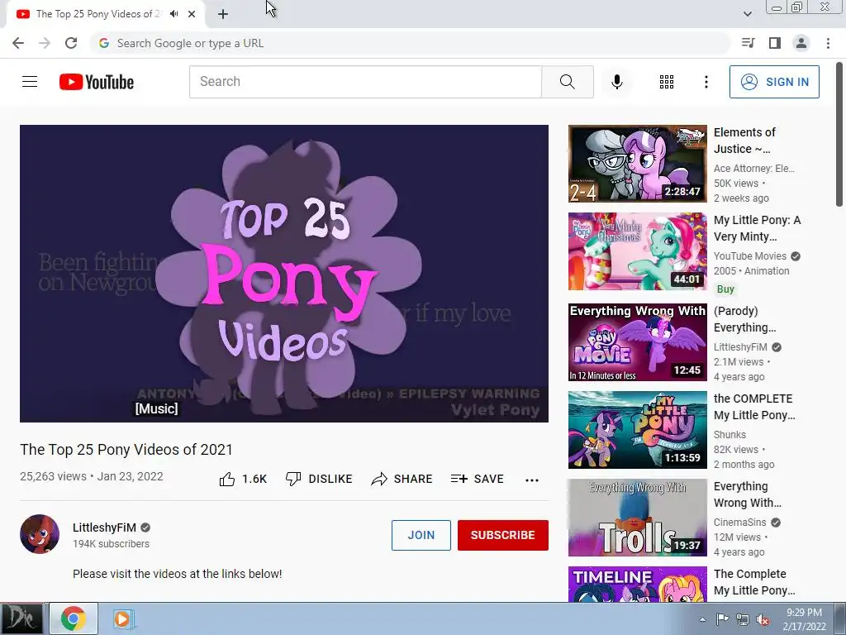
Task: Click the video player to pause
Action: (x=284, y=273)
